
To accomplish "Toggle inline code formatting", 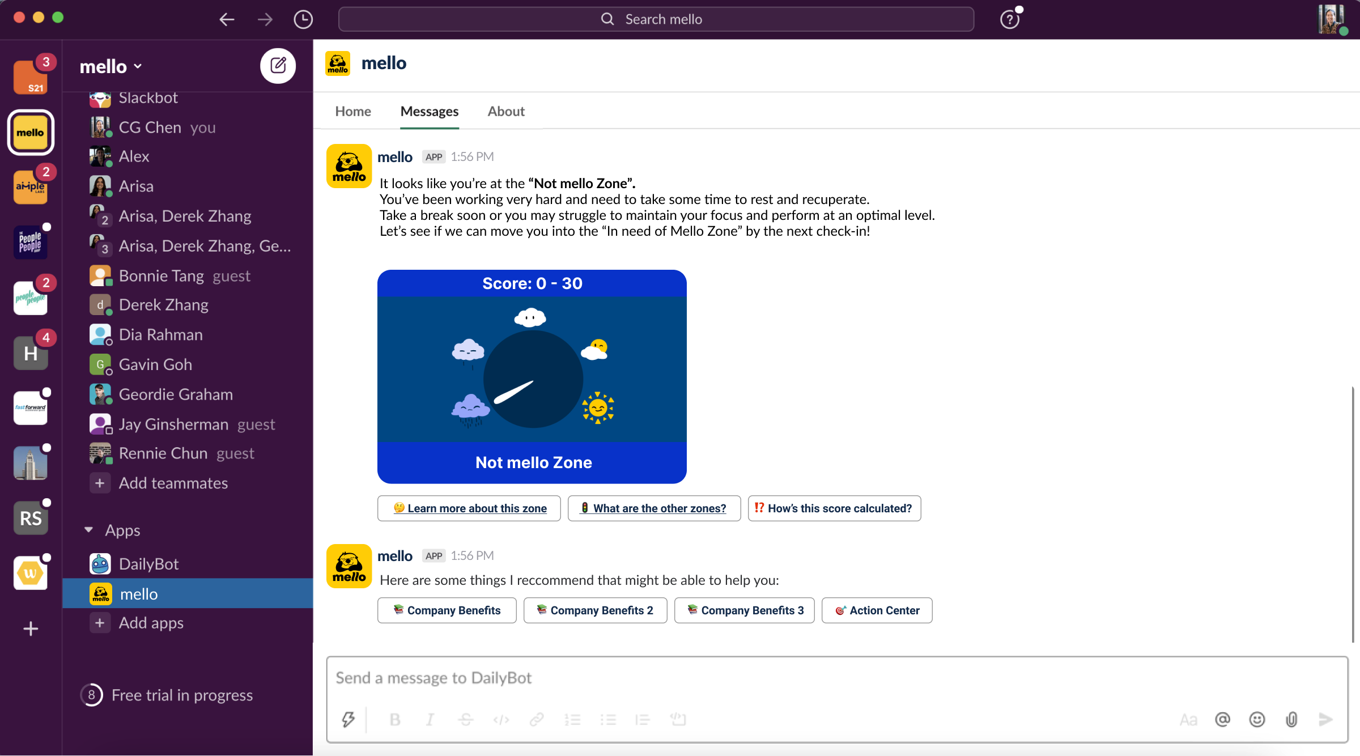I will coord(501,719).
